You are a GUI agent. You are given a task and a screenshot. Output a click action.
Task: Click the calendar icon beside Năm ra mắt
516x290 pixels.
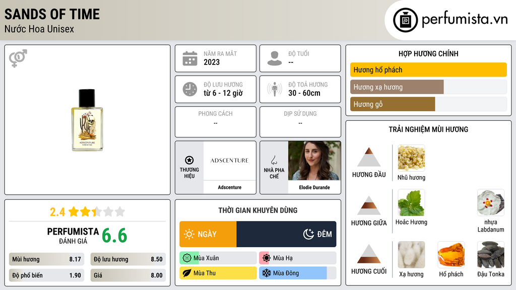[190, 58]
